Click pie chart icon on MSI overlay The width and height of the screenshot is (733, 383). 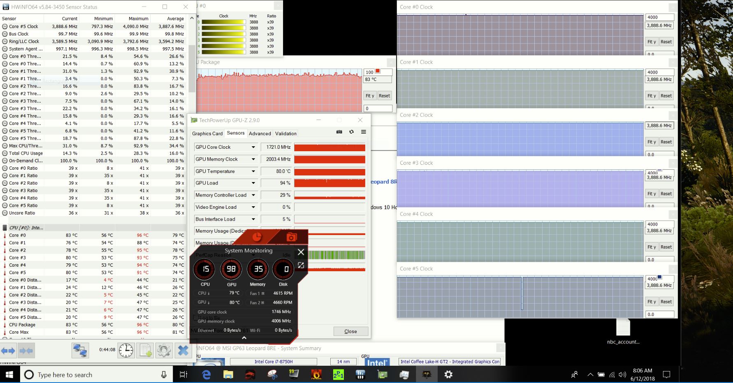[x=257, y=237]
